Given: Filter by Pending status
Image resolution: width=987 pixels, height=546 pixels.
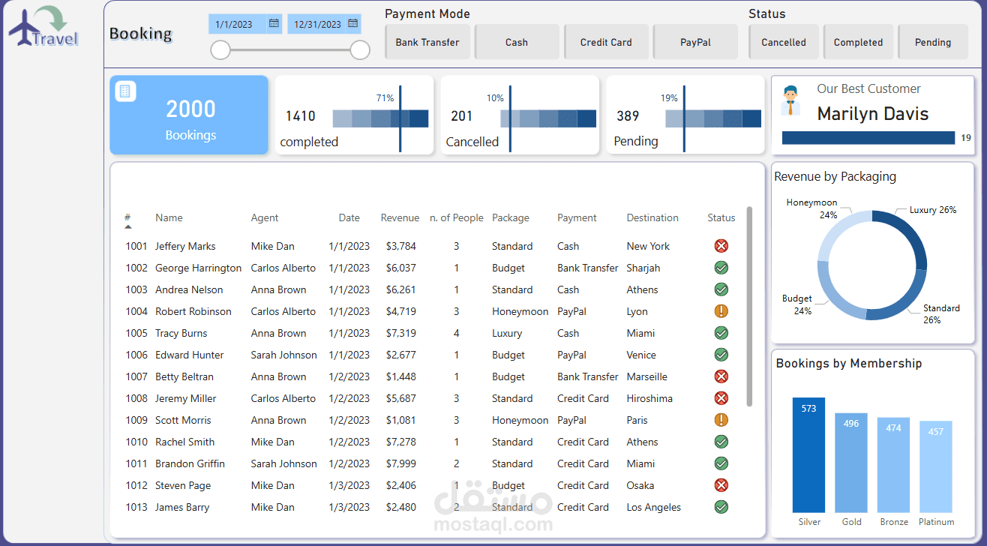Looking at the screenshot, I should [x=933, y=42].
